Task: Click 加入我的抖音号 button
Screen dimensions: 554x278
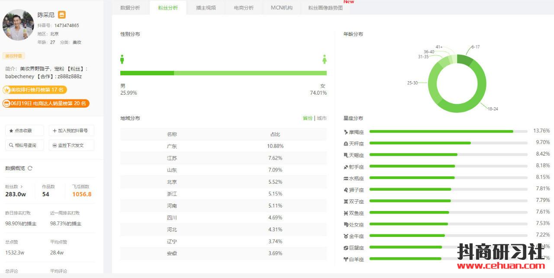Action: (x=71, y=131)
